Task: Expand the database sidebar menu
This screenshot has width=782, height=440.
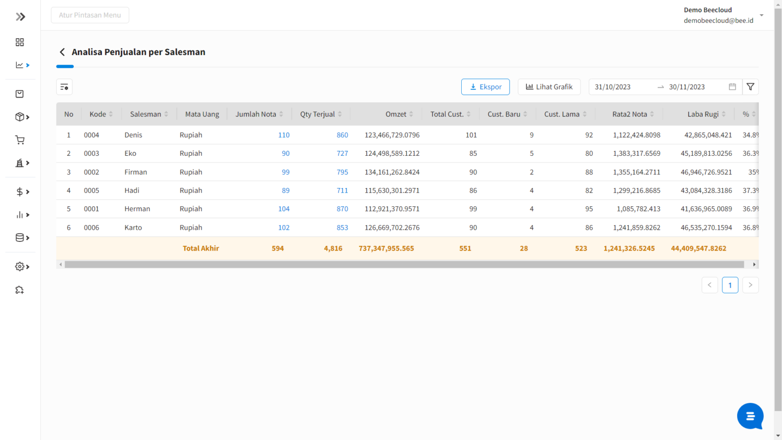Action: point(20,237)
